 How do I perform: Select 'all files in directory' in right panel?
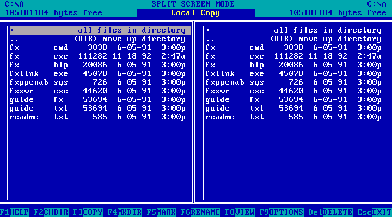[294, 30]
